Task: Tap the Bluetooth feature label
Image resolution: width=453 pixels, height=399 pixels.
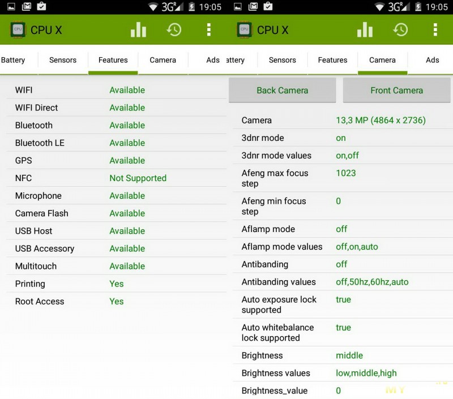Action: point(34,125)
